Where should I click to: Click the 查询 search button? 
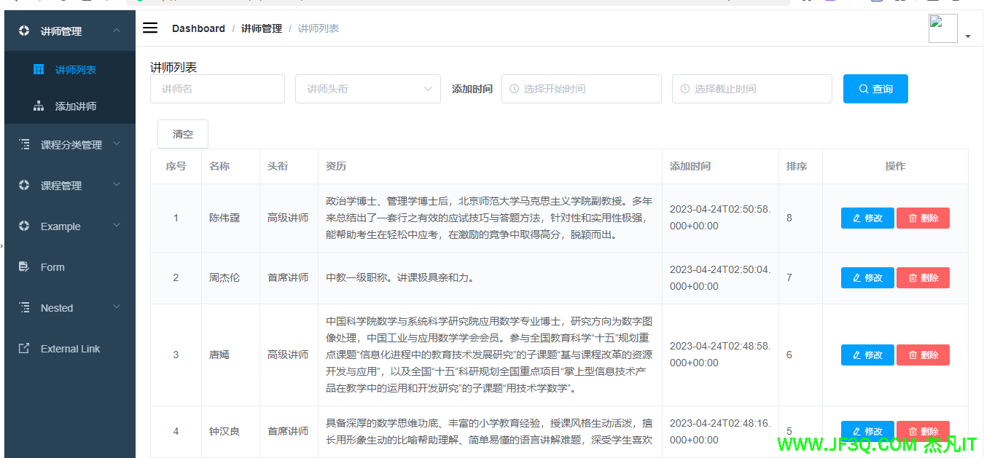[x=875, y=89]
